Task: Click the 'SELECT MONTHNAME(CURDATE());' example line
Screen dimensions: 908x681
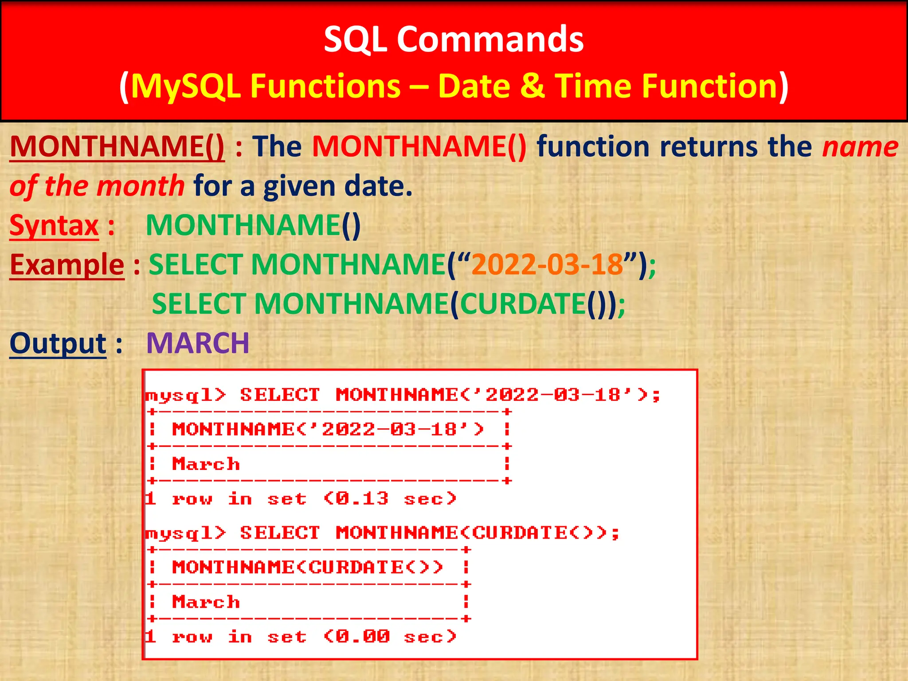Action: (388, 304)
